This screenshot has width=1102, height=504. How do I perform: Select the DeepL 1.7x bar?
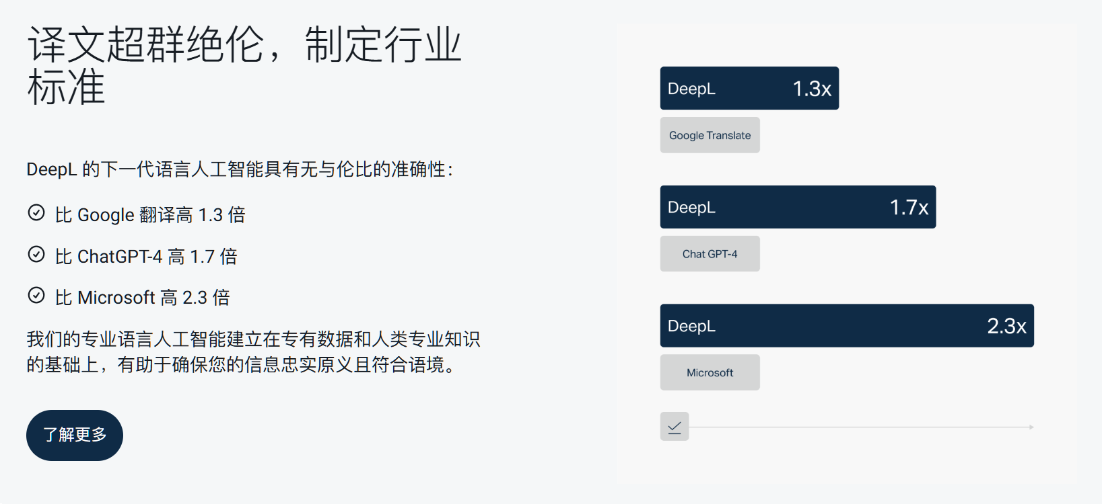tap(798, 207)
